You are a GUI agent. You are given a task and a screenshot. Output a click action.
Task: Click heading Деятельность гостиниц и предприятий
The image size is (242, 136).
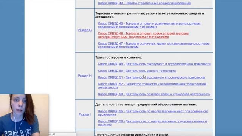(x=146, y=105)
